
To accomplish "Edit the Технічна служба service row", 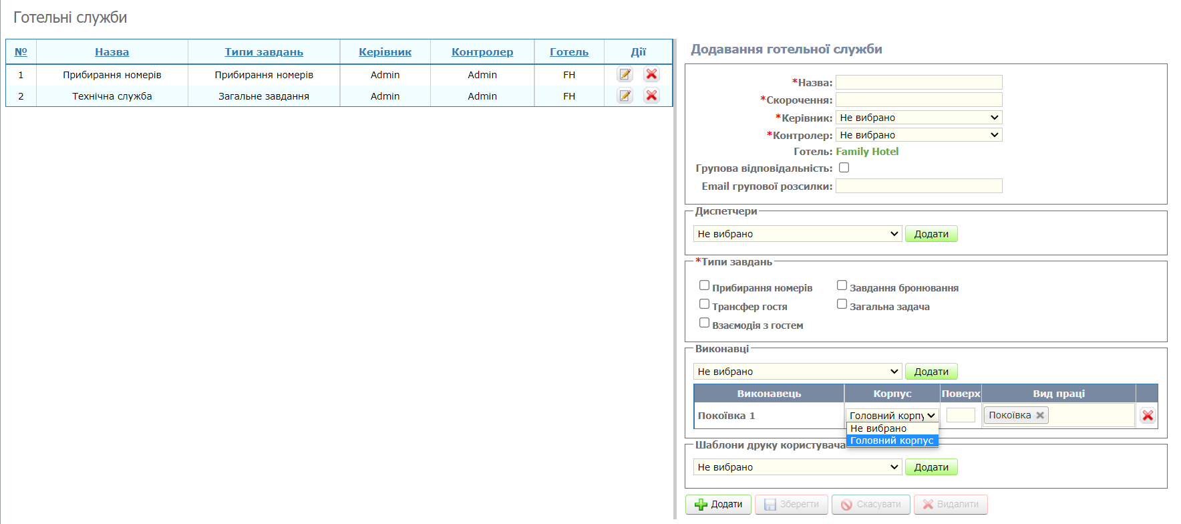I will [625, 96].
